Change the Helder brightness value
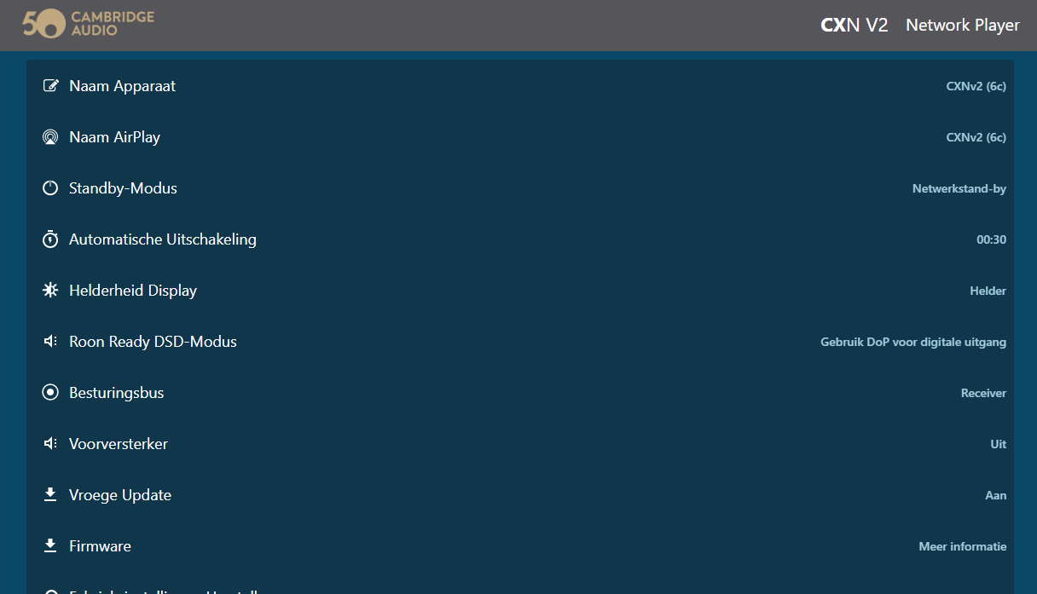This screenshot has width=1037, height=594. [988, 291]
